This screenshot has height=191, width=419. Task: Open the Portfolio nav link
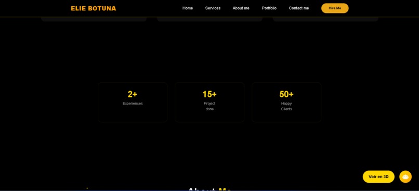(x=269, y=8)
